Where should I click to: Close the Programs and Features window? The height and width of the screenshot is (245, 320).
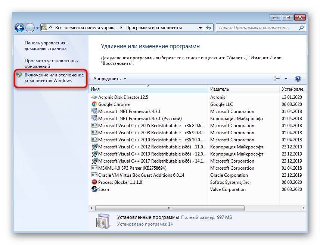[300, 18]
